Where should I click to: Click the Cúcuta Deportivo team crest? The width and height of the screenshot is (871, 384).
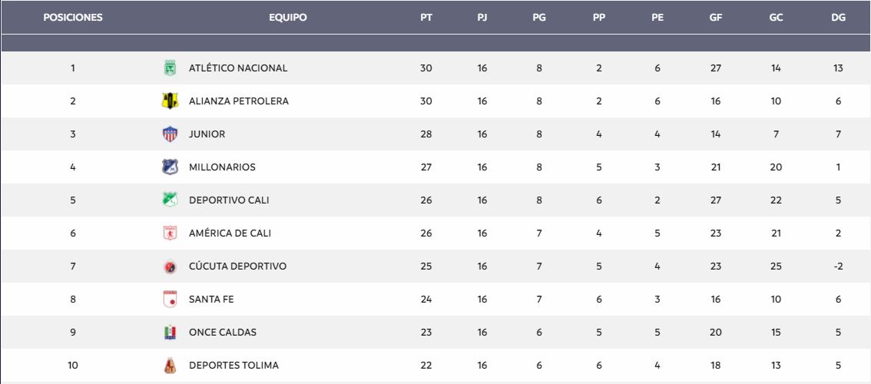(x=170, y=266)
